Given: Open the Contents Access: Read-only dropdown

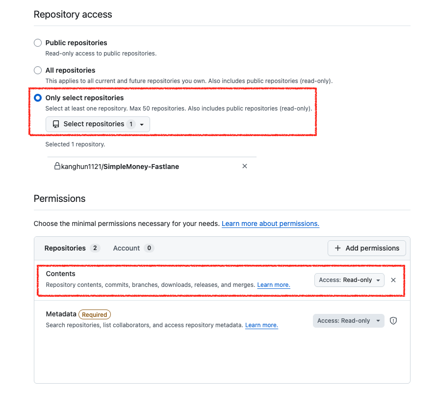Looking at the screenshot, I should tap(349, 280).
